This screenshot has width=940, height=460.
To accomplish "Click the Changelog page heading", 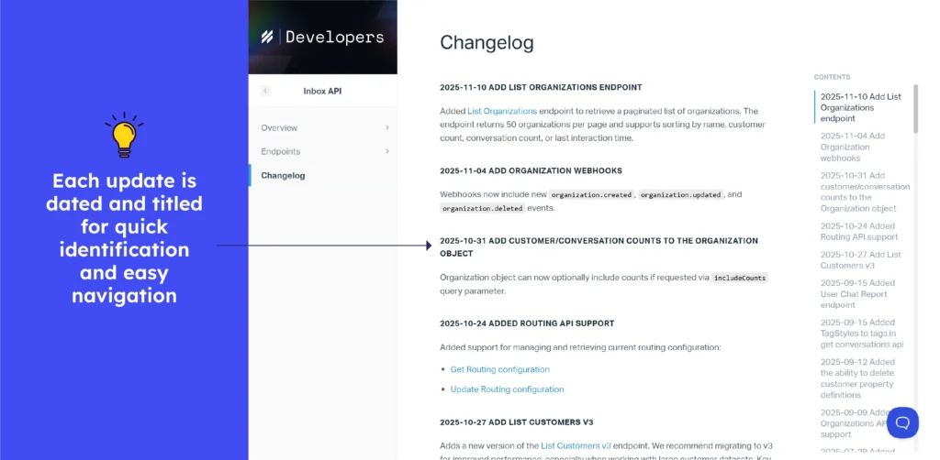I will [487, 42].
